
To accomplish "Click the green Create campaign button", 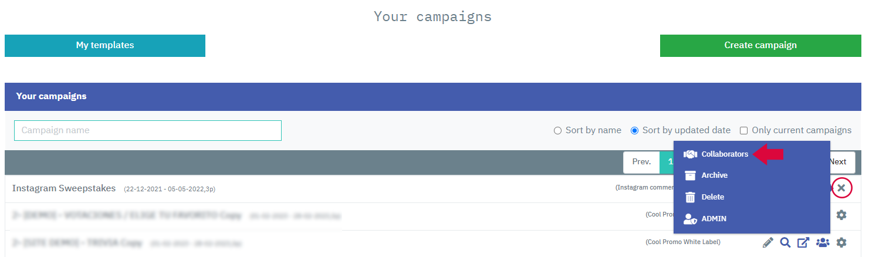I will pos(760,45).
